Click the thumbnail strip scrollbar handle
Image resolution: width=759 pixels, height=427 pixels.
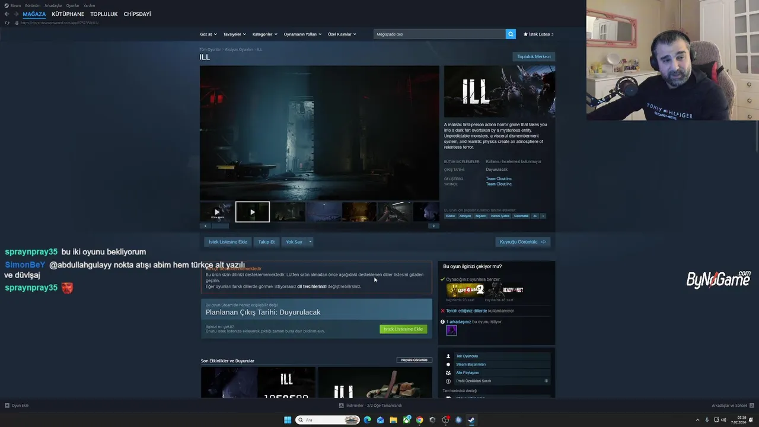(220, 226)
